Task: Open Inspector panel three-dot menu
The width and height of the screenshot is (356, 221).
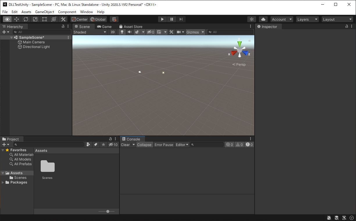Action: 352,26
